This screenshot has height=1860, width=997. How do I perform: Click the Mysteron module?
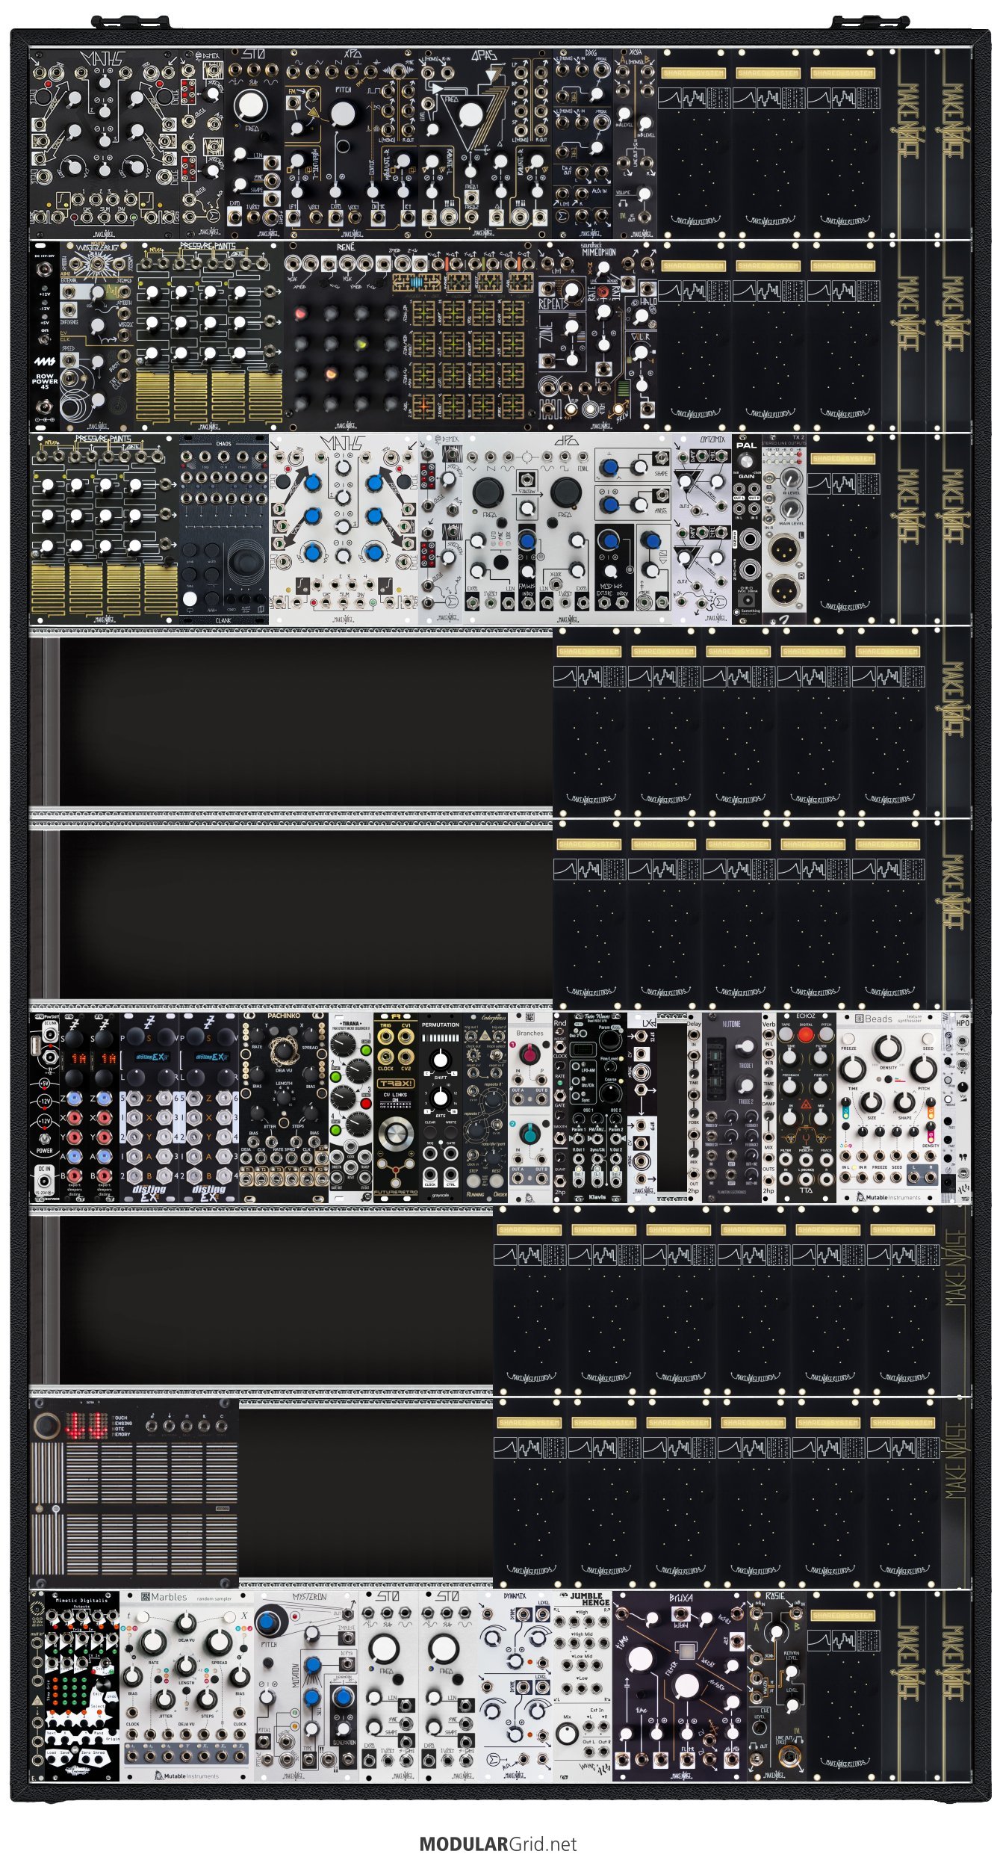306,1686
